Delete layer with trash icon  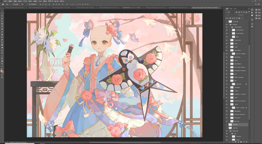coord(246,142)
